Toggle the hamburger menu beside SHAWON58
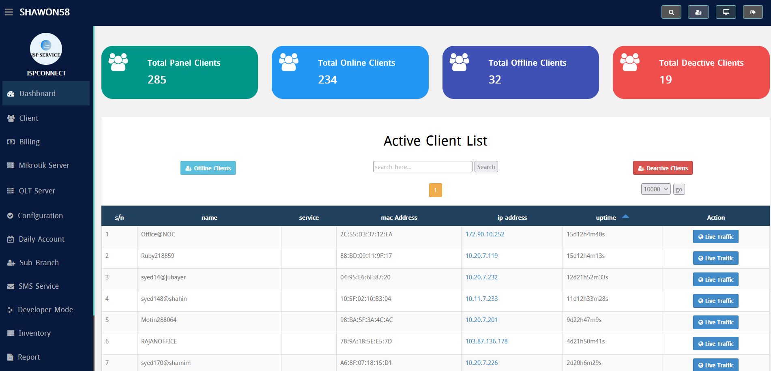Viewport: 771px width, 371px height. coord(9,12)
